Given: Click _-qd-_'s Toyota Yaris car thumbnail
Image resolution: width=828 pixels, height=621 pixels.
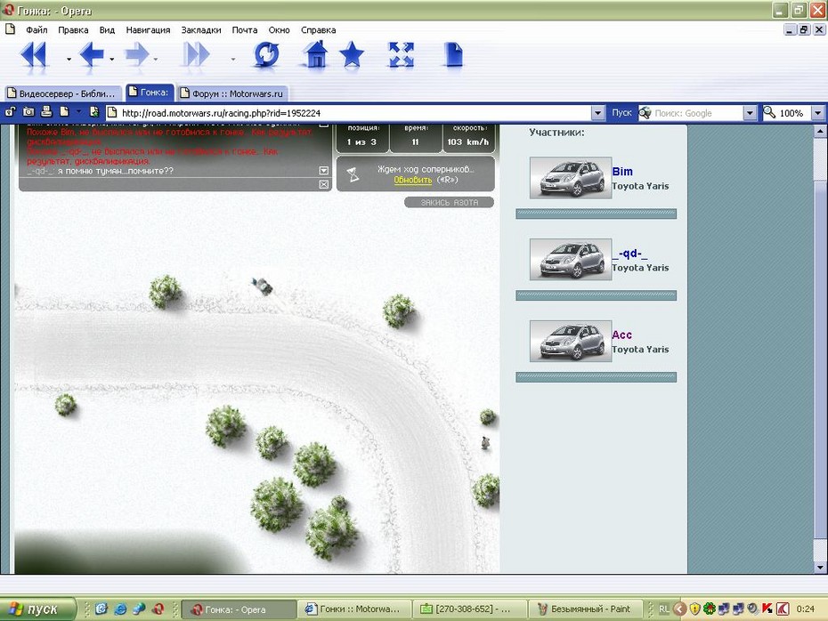Looking at the screenshot, I should coord(571,259).
